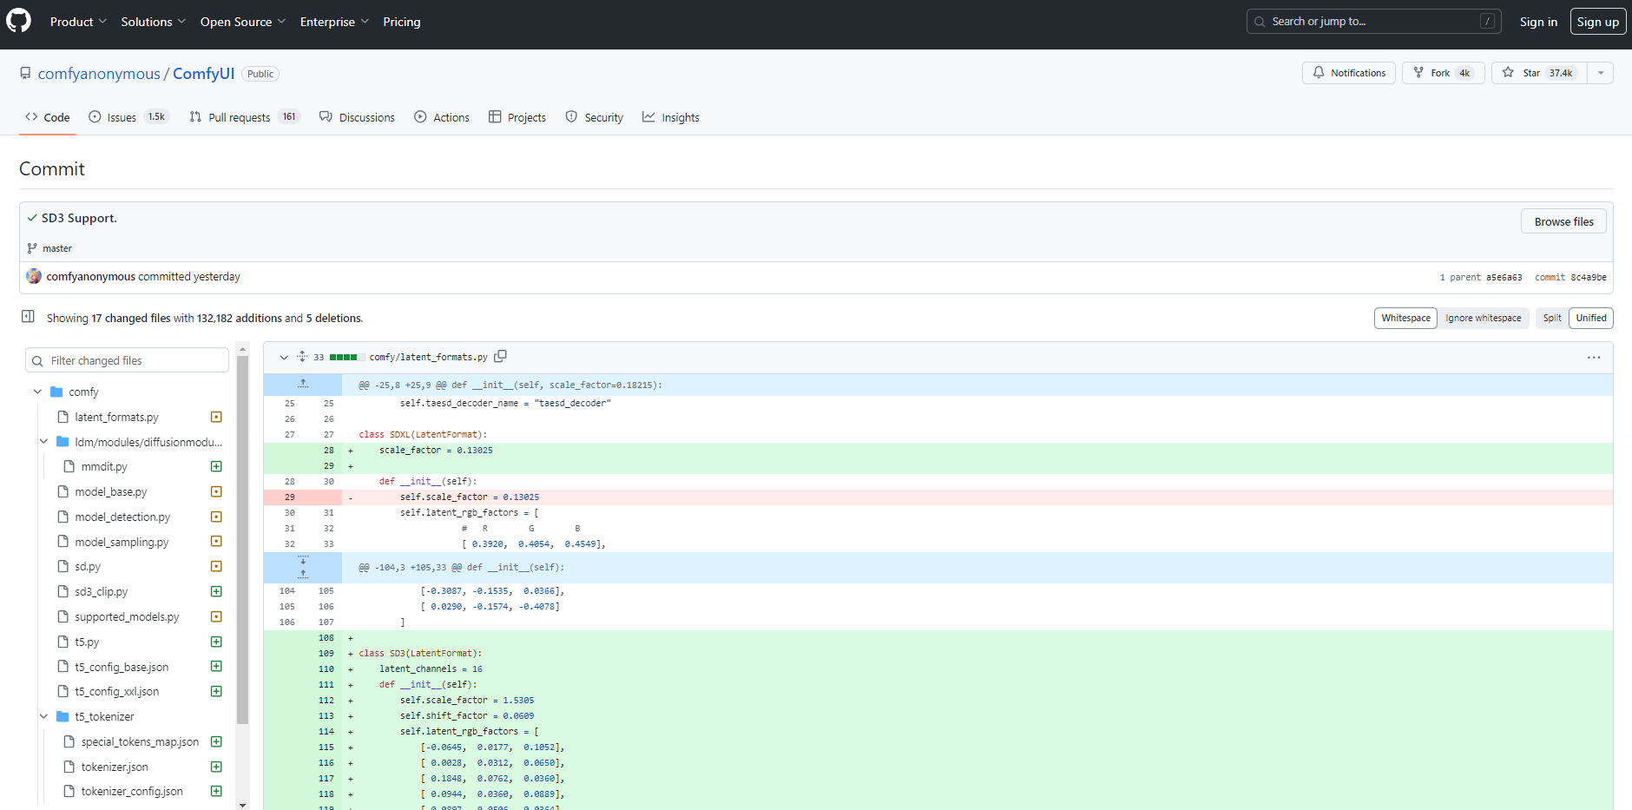Select the Whitespace diff option
This screenshot has width=1632, height=810.
click(x=1405, y=318)
